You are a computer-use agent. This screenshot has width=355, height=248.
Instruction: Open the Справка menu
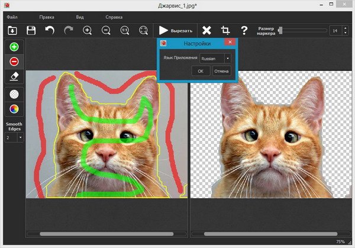[x=114, y=17]
